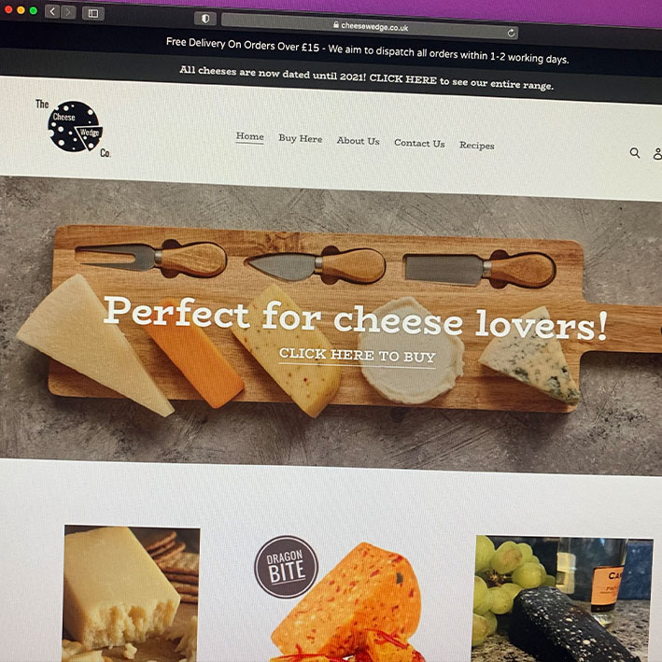Open the Recipes page
662x662 pixels.
click(476, 146)
